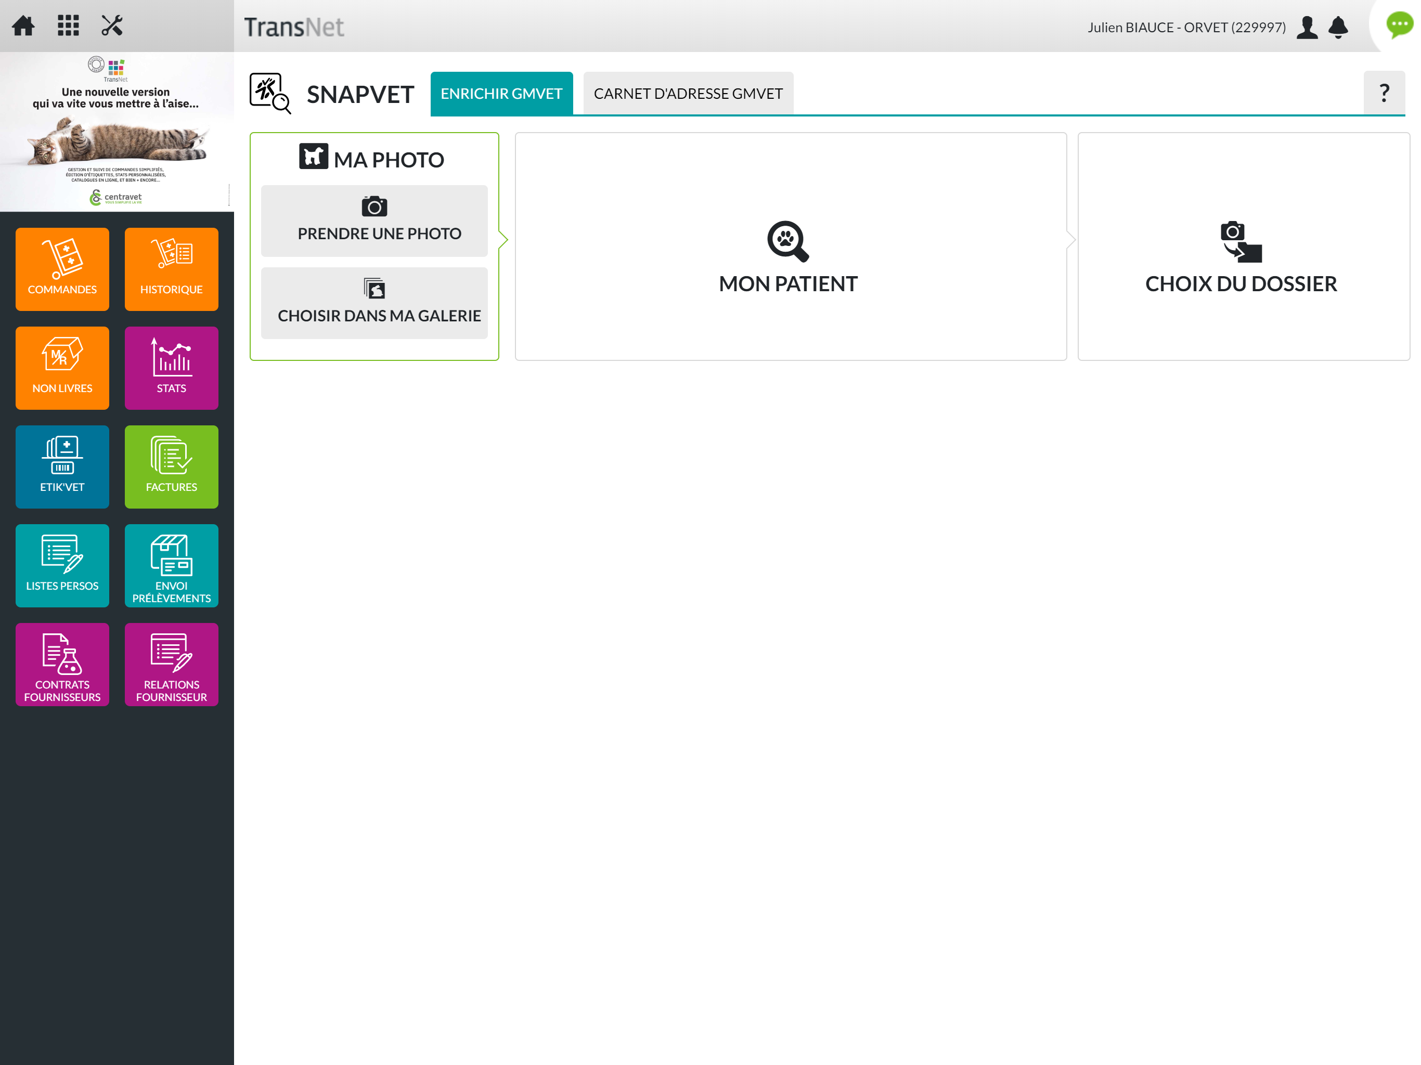This screenshot has height=1065, width=1421.
Task: Switch to CARNET D'ADRESSE GMVET tab
Action: pyautogui.click(x=688, y=94)
